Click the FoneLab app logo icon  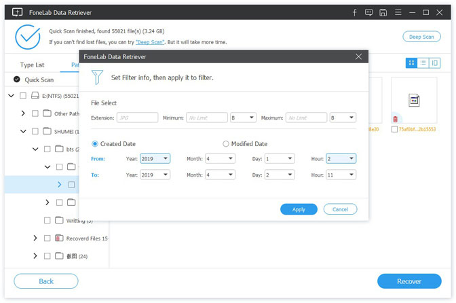point(17,12)
